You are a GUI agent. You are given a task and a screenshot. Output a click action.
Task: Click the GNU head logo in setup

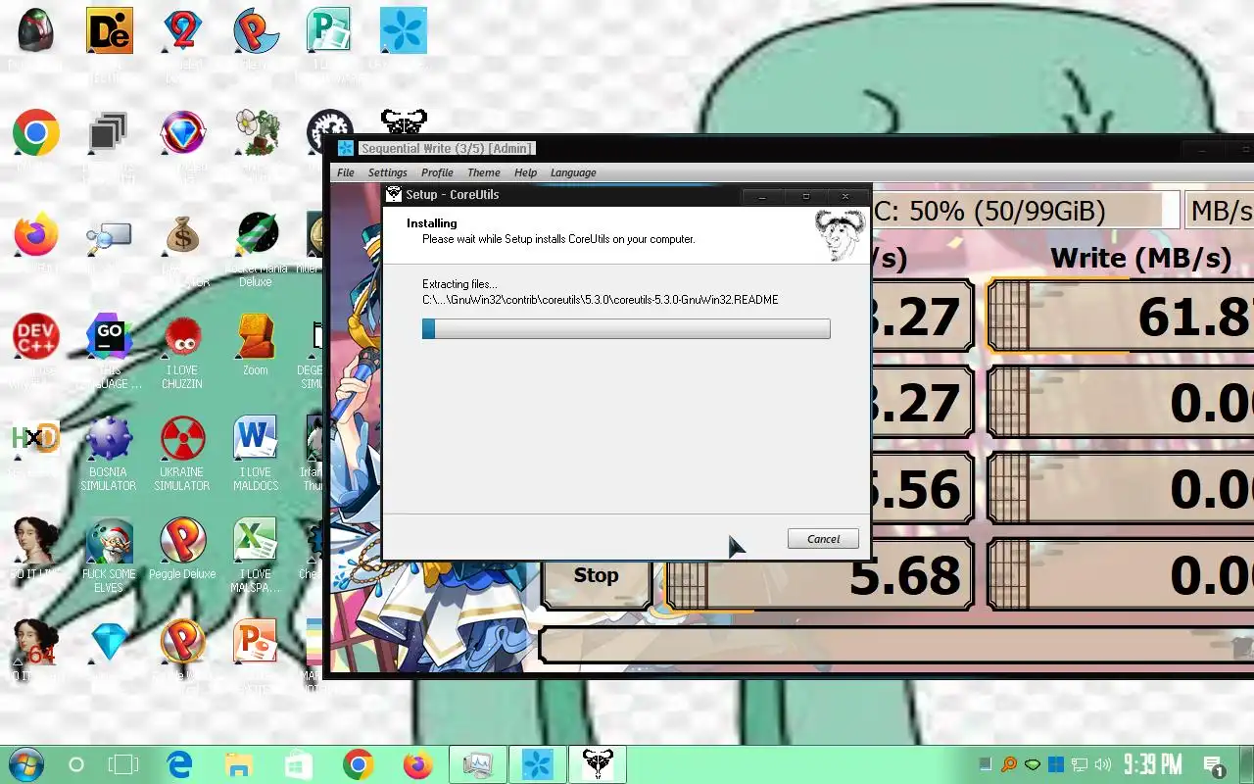841,235
